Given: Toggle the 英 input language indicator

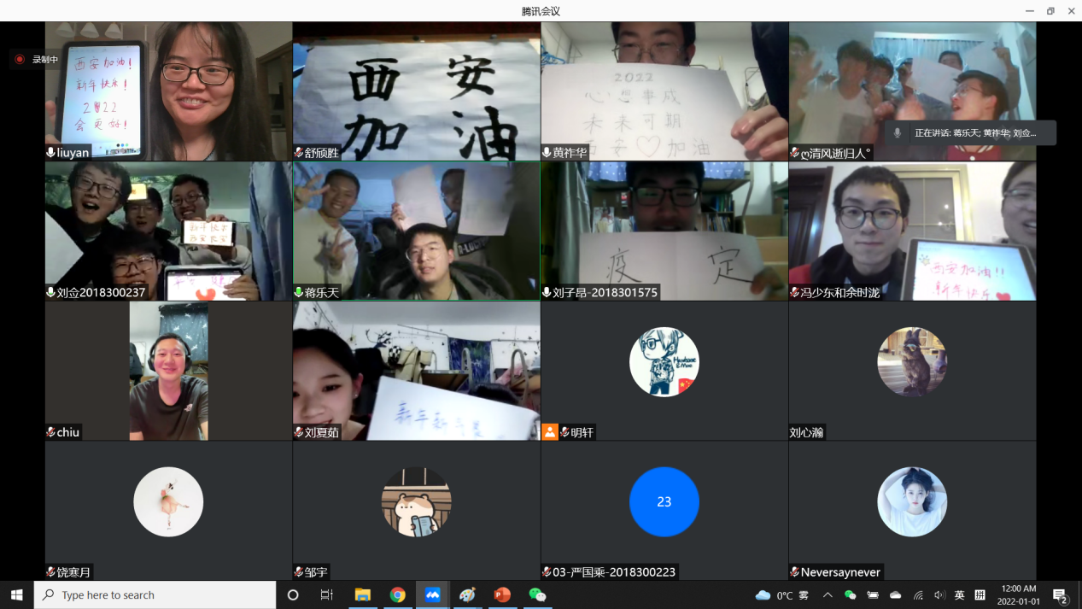Looking at the screenshot, I should coord(959,595).
